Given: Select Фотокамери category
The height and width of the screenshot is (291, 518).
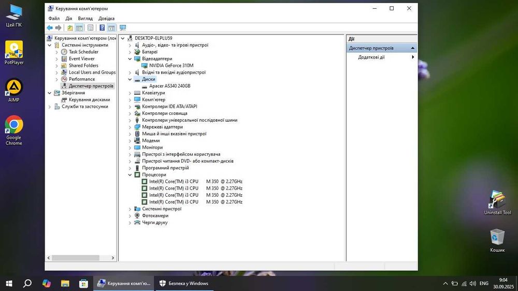Looking at the screenshot, I should [155, 216].
